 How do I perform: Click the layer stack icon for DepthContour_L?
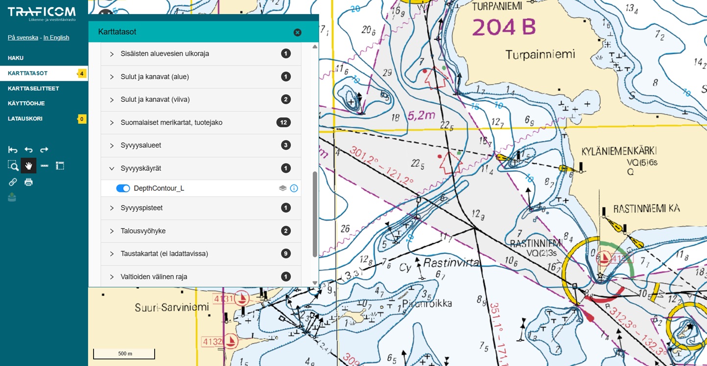click(x=283, y=188)
